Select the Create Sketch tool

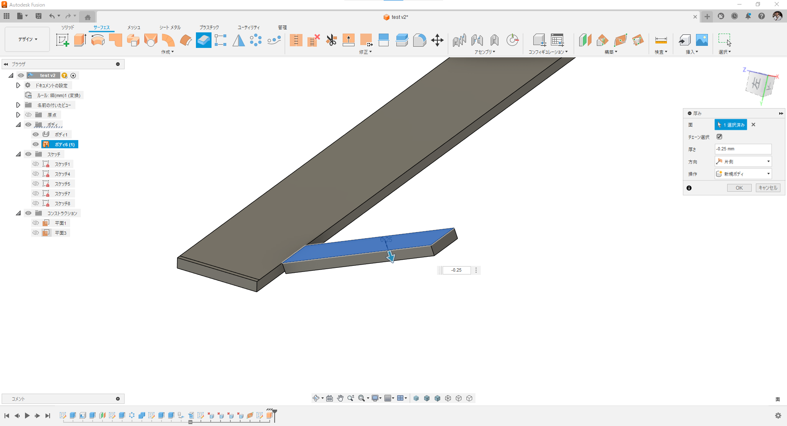[62, 40]
